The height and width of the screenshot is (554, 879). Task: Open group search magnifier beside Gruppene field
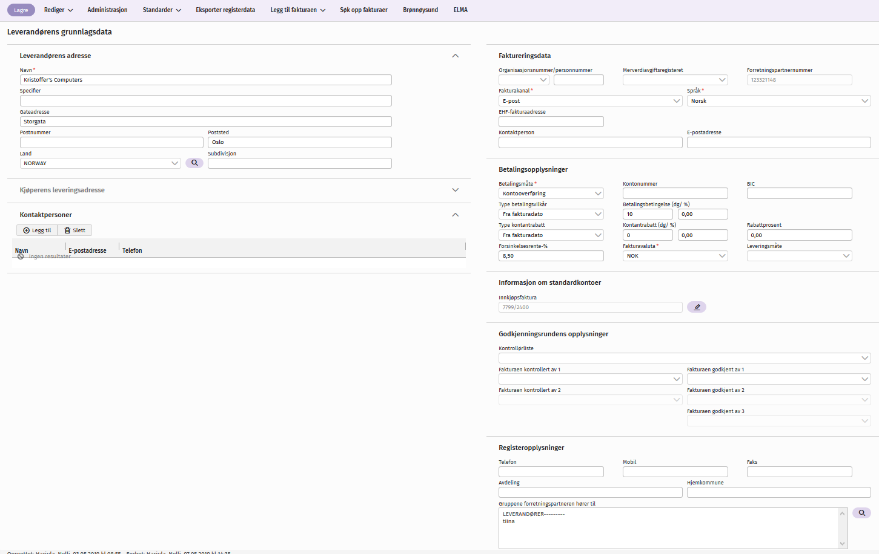click(861, 513)
